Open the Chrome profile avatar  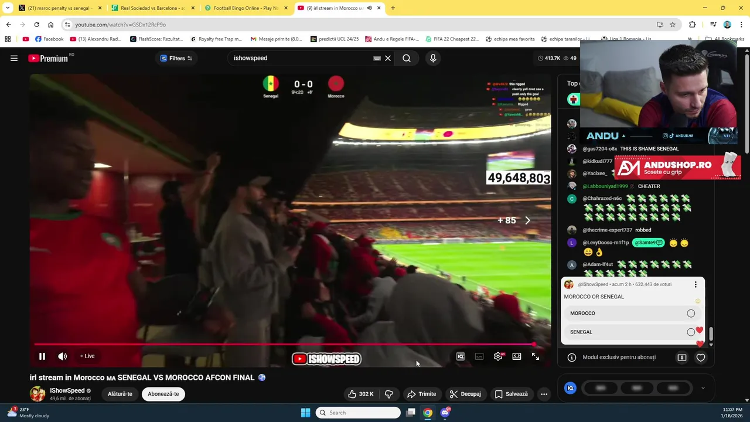(727, 25)
